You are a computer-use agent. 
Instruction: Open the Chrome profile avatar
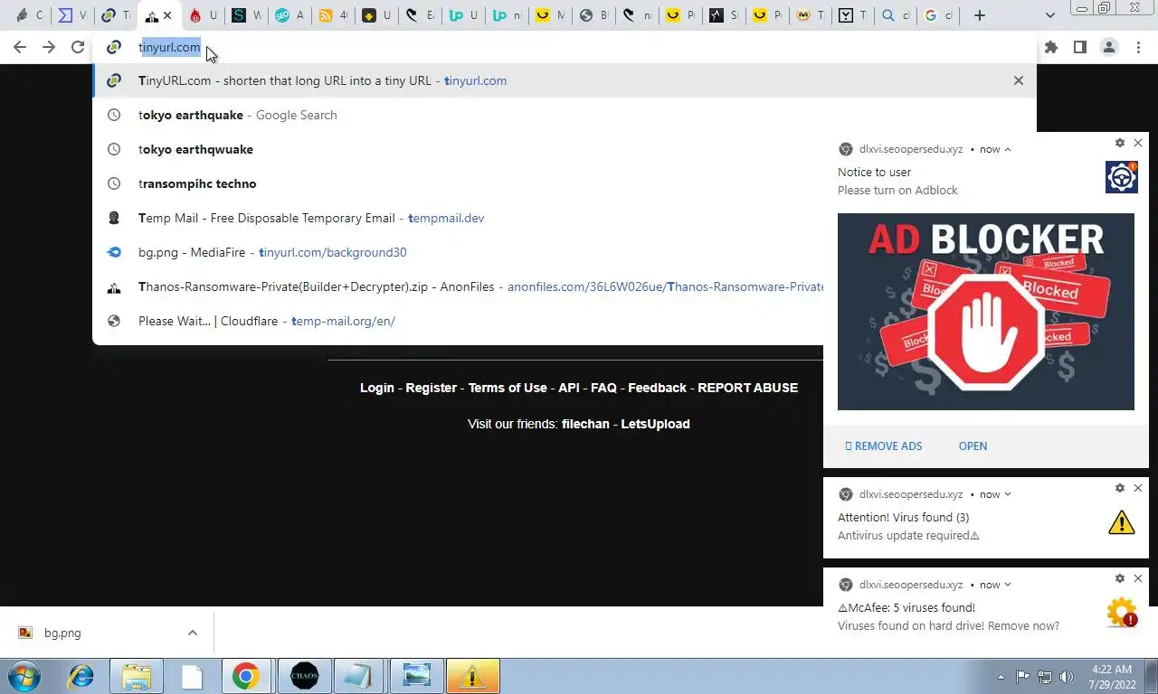point(1108,47)
